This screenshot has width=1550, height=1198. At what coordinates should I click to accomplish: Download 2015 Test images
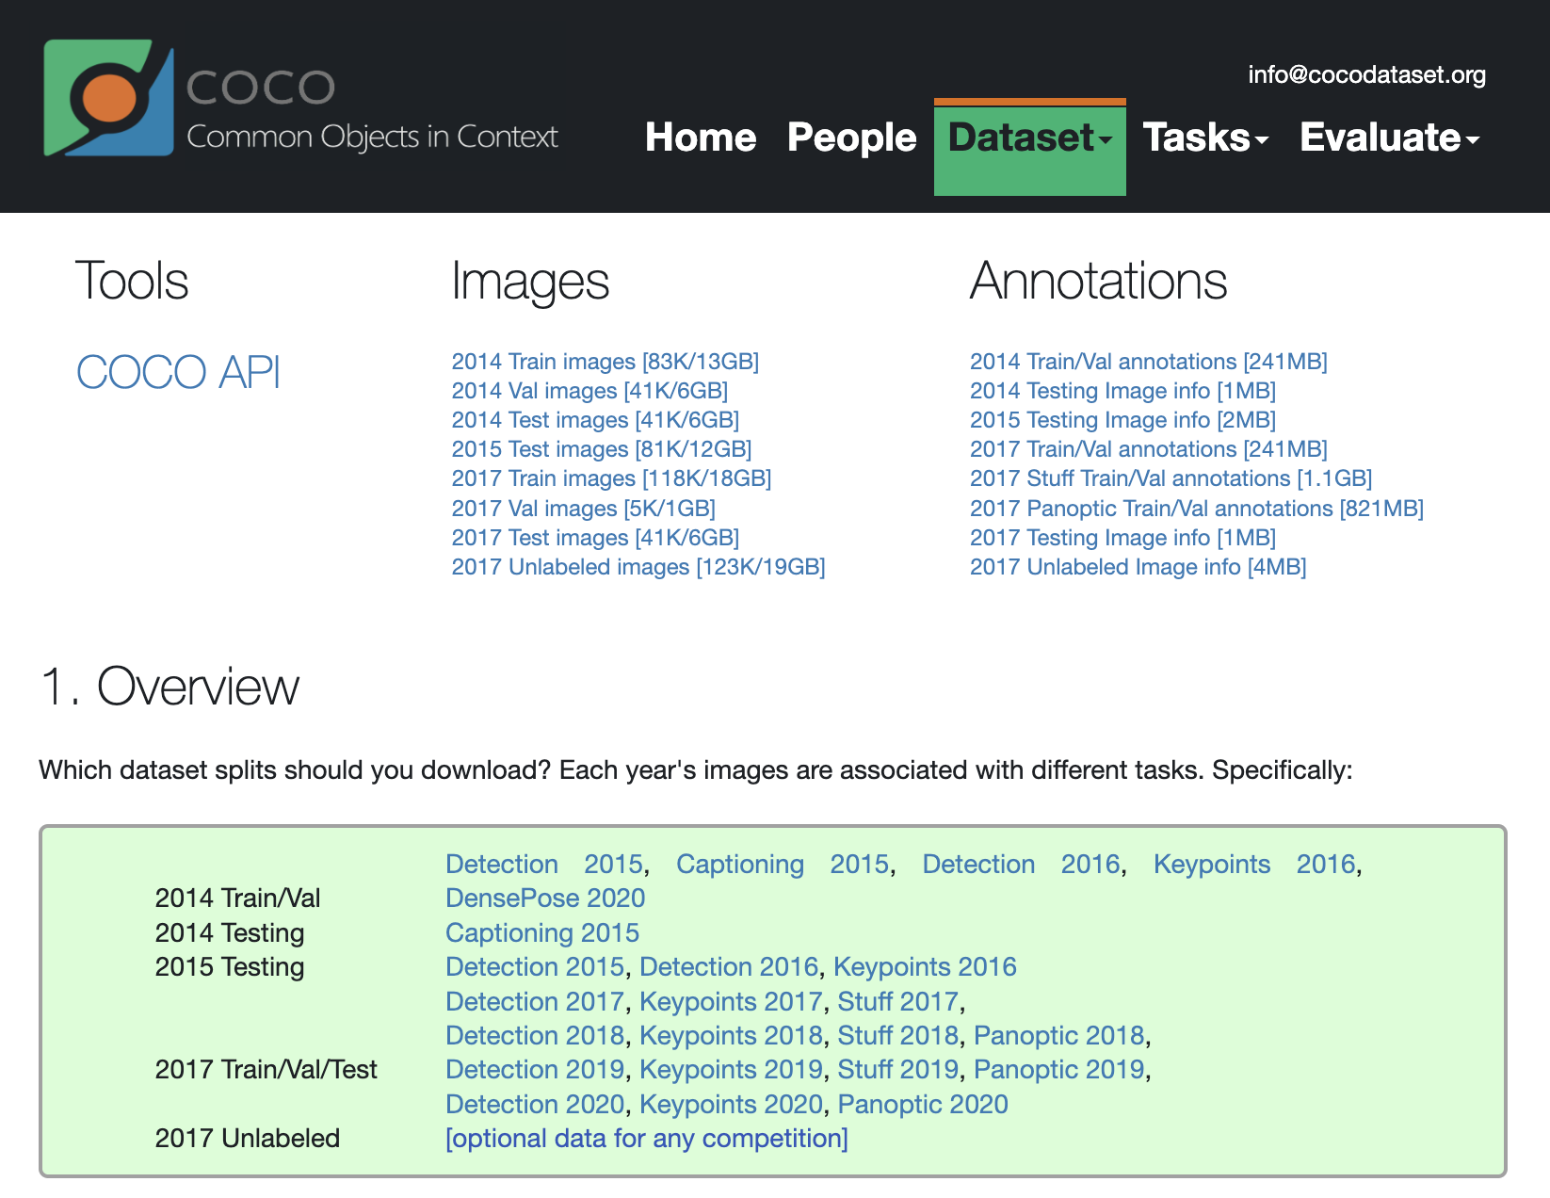601,449
